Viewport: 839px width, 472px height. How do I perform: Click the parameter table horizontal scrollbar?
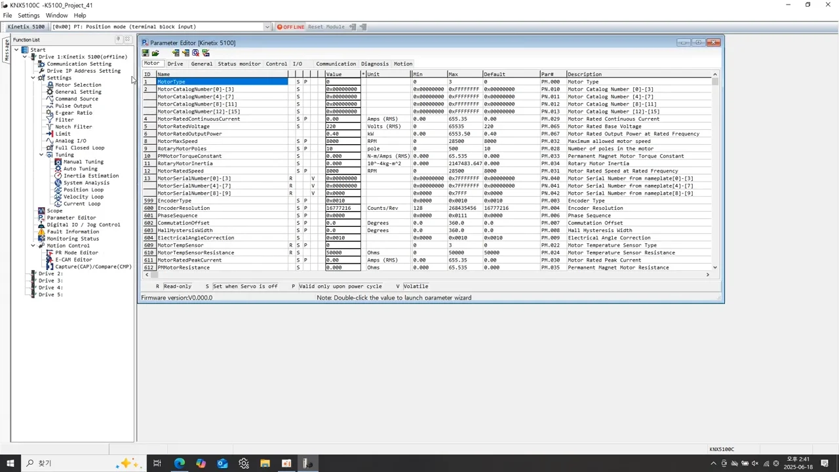click(426, 275)
